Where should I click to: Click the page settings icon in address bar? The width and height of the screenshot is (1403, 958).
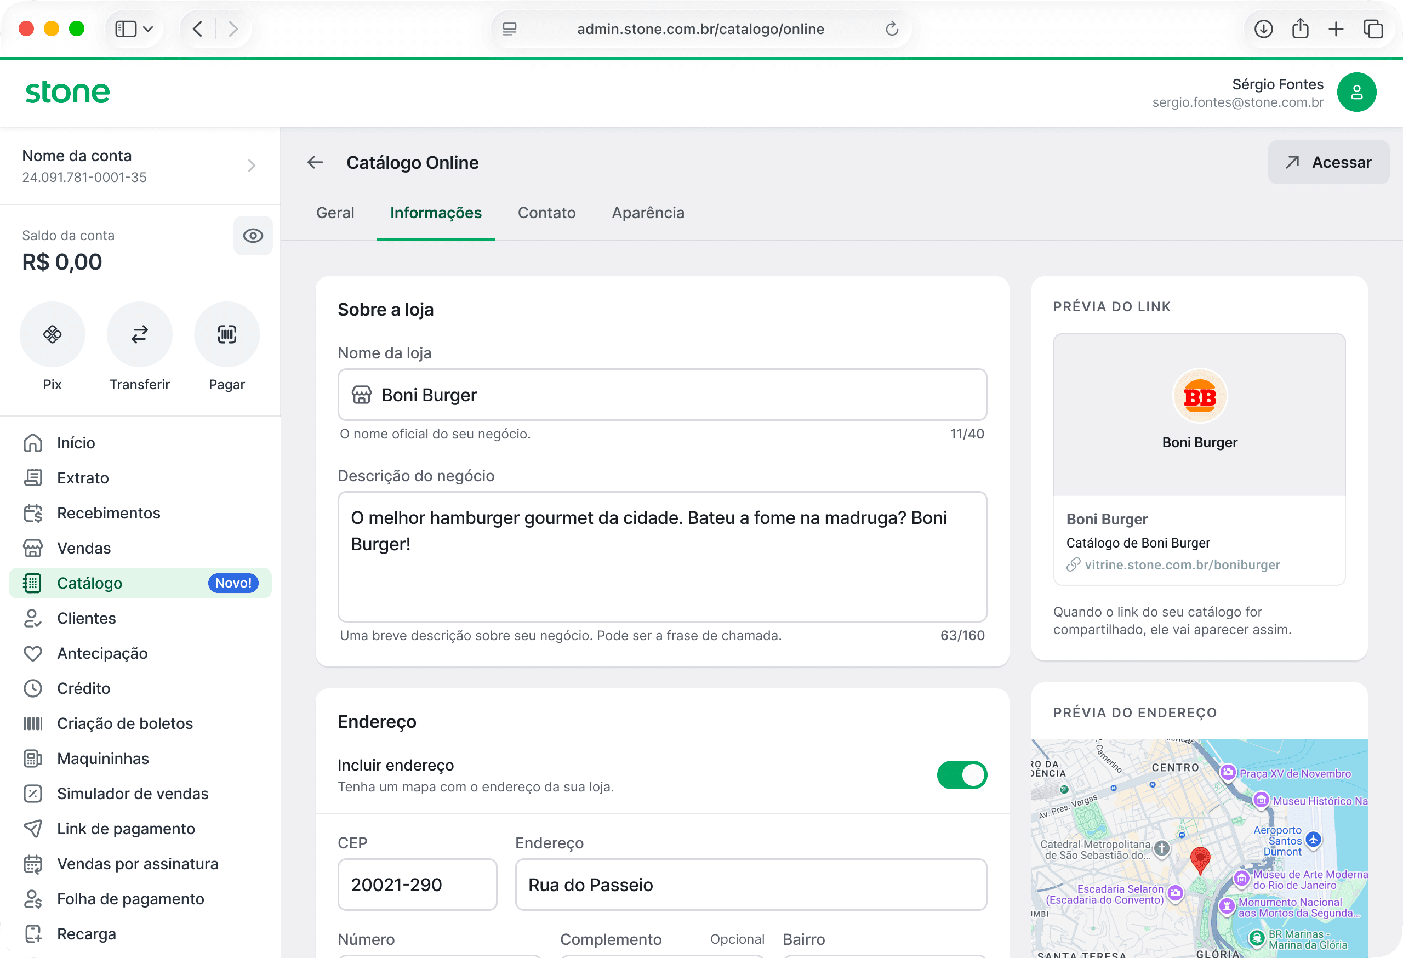click(510, 29)
